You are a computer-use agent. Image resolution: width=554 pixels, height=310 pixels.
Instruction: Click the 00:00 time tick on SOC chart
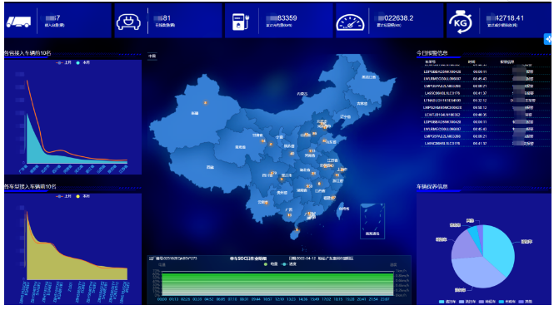(162, 299)
